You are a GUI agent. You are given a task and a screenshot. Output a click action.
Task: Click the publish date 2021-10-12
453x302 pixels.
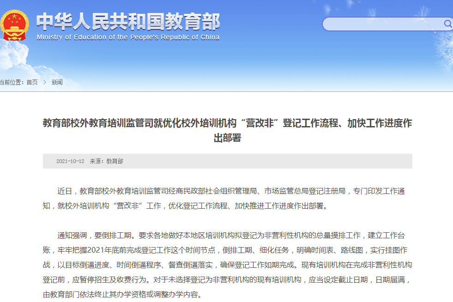coord(70,161)
